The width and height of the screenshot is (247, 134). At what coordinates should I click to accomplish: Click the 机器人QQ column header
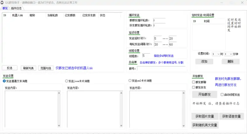tap(17, 15)
